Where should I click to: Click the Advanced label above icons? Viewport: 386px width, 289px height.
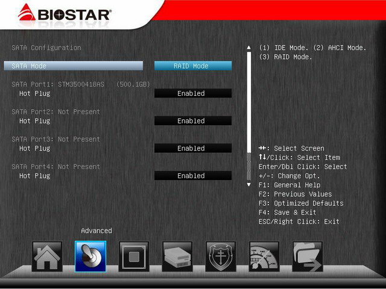pos(96,231)
